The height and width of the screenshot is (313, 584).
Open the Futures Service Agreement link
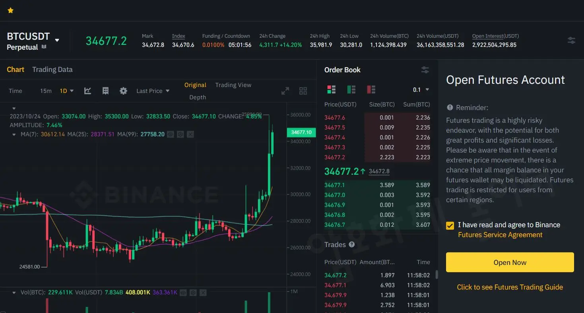pyautogui.click(x=500, y=235)
